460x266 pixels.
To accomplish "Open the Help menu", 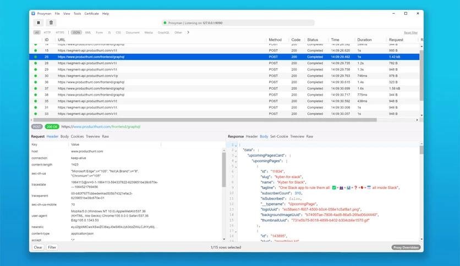I will [106, 14].
